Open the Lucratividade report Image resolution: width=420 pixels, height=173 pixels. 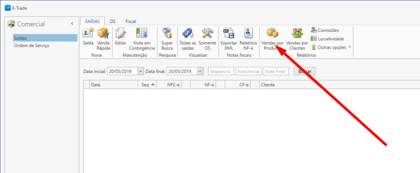[x=327, y=39]
